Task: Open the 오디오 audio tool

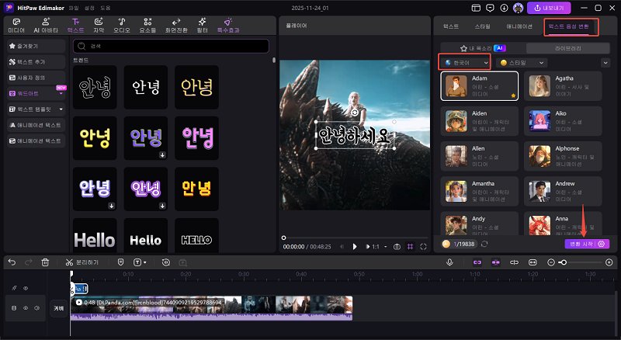Action: coord(122,26)
